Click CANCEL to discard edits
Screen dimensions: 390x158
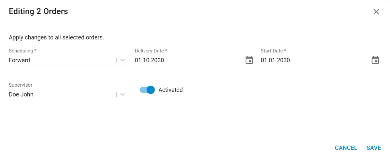click(346, 148)
